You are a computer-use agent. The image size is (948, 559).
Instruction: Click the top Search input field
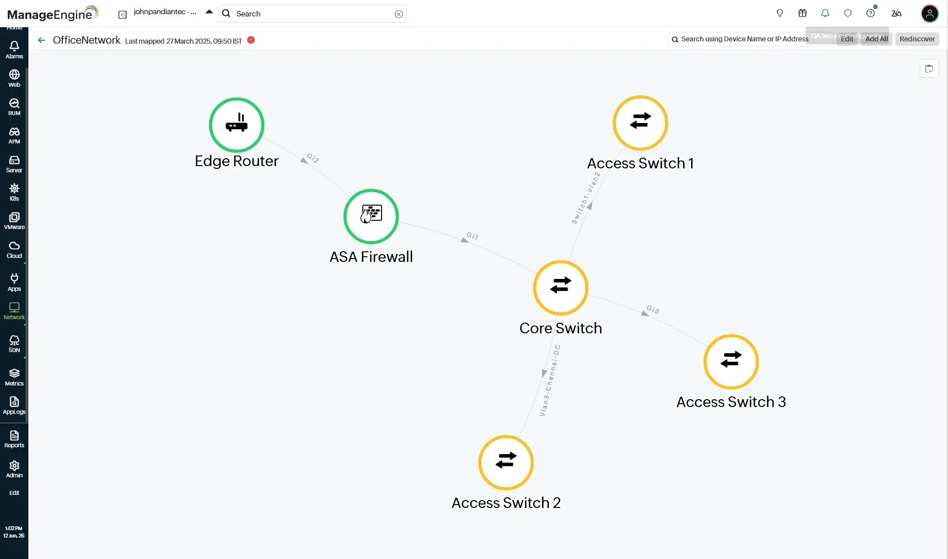pyautogui.click(x=312, y=14)
